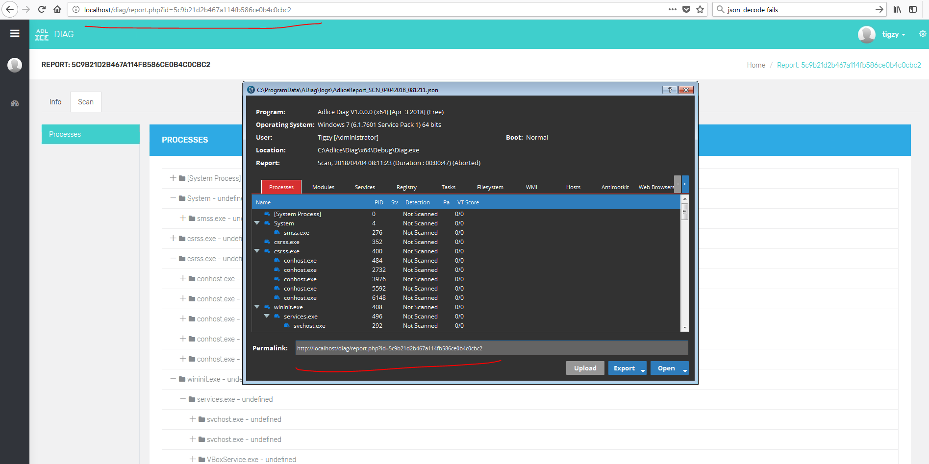Collapse wininit.exe in the web tree
The height and width of the screenshot is (464, 929).
[173, 379]
